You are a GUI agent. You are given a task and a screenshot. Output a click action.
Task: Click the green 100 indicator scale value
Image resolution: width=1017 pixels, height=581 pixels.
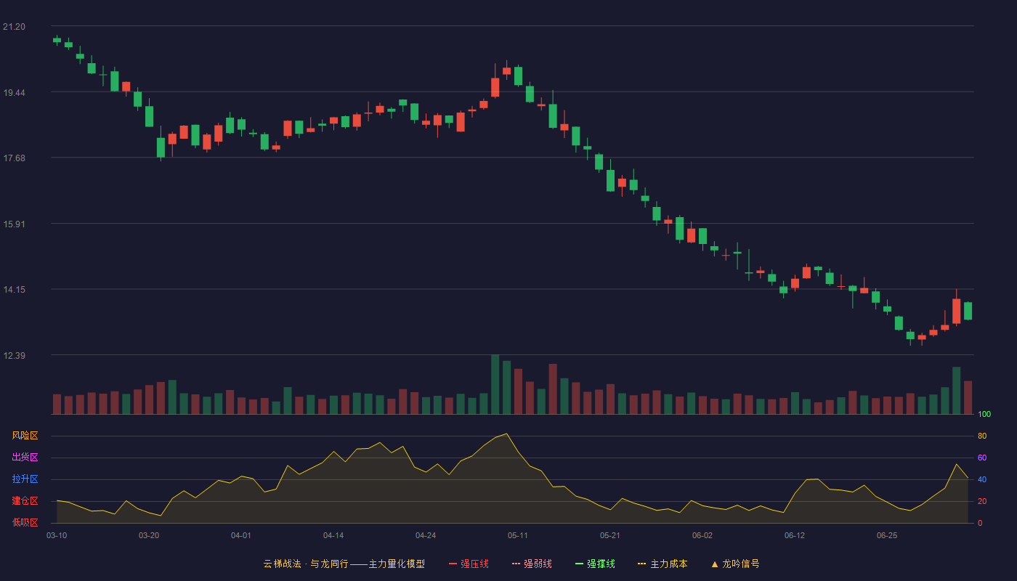(x=984, y=415)
